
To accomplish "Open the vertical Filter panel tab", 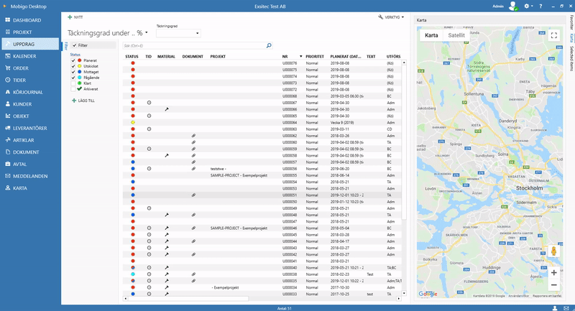I will (x=66, y=46).
